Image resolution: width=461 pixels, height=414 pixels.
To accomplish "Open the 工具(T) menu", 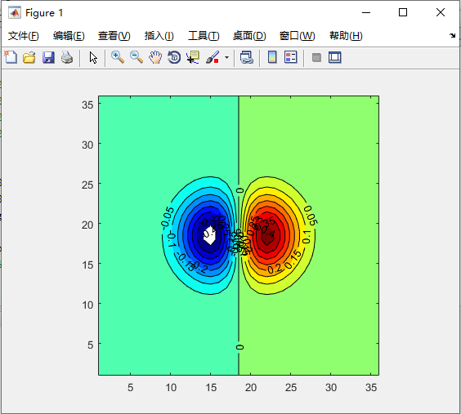I will point(204,36).
